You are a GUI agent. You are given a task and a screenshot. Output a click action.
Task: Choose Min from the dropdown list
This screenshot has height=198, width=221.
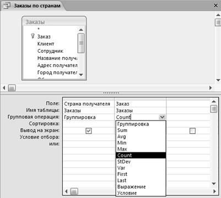point(141,143)
